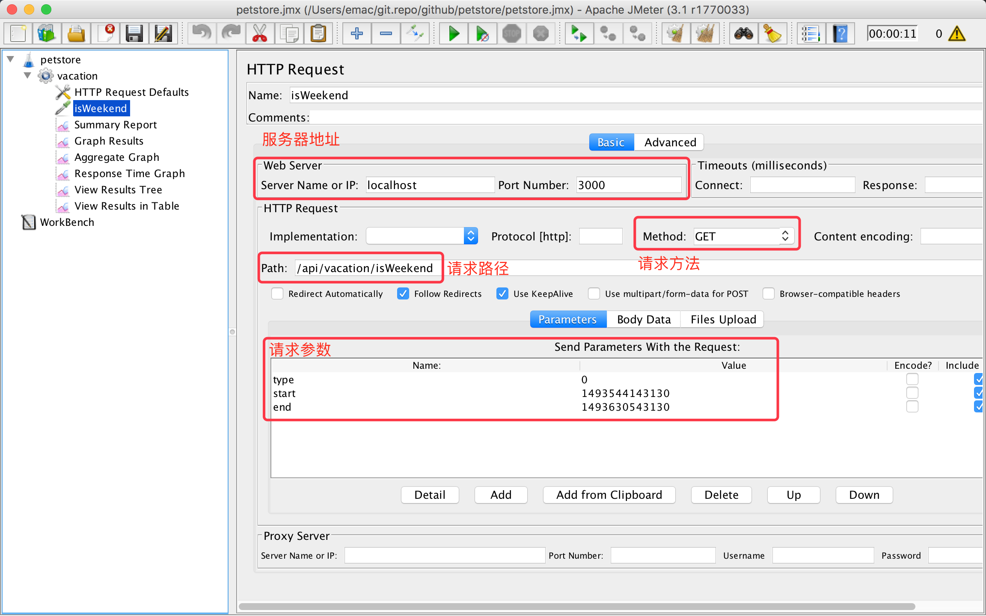Open the Implementation dropdown
Viewport: 986px width, 616px height.
point(470,236)
